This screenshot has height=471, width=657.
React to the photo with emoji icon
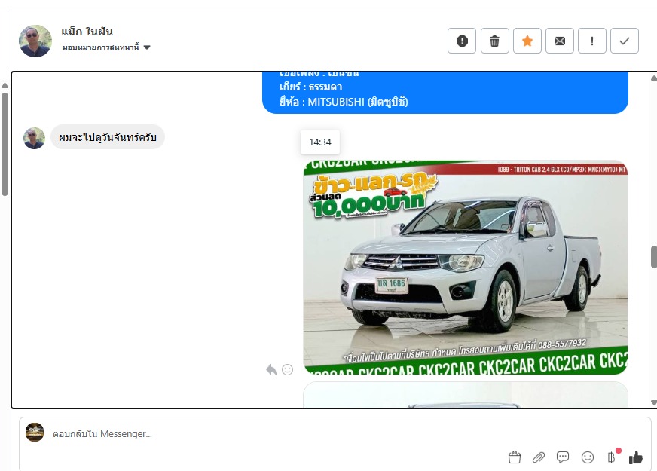(x=288, y=369)
